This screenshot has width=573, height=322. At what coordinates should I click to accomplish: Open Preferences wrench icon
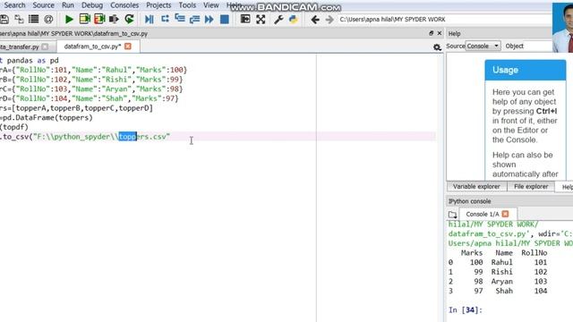(278, 20)
